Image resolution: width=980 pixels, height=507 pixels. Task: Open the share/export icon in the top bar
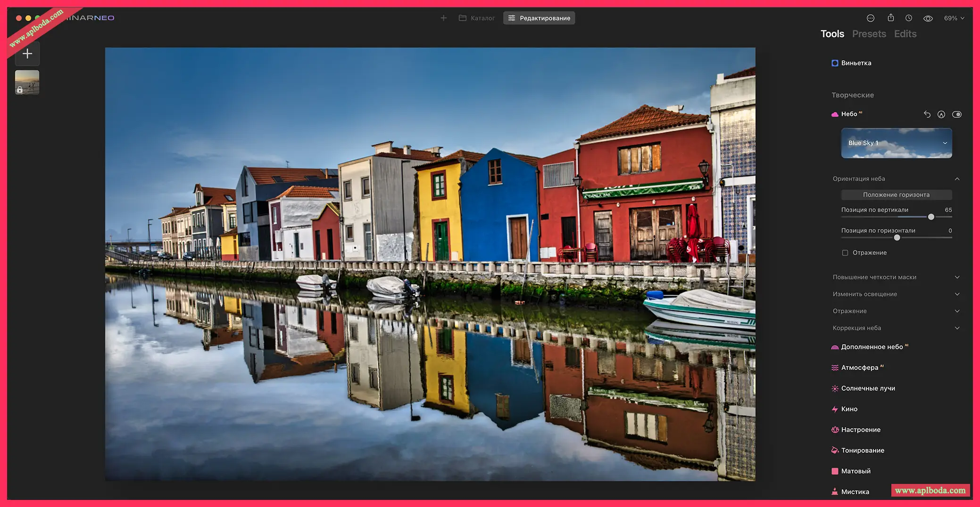pos(891,17)
